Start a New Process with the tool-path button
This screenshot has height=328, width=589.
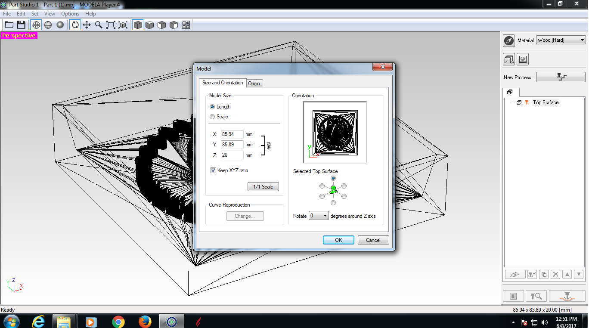561,77
